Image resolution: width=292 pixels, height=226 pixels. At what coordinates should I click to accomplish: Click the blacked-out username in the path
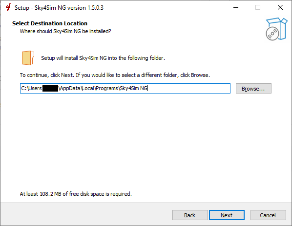(x=50, y=88)
